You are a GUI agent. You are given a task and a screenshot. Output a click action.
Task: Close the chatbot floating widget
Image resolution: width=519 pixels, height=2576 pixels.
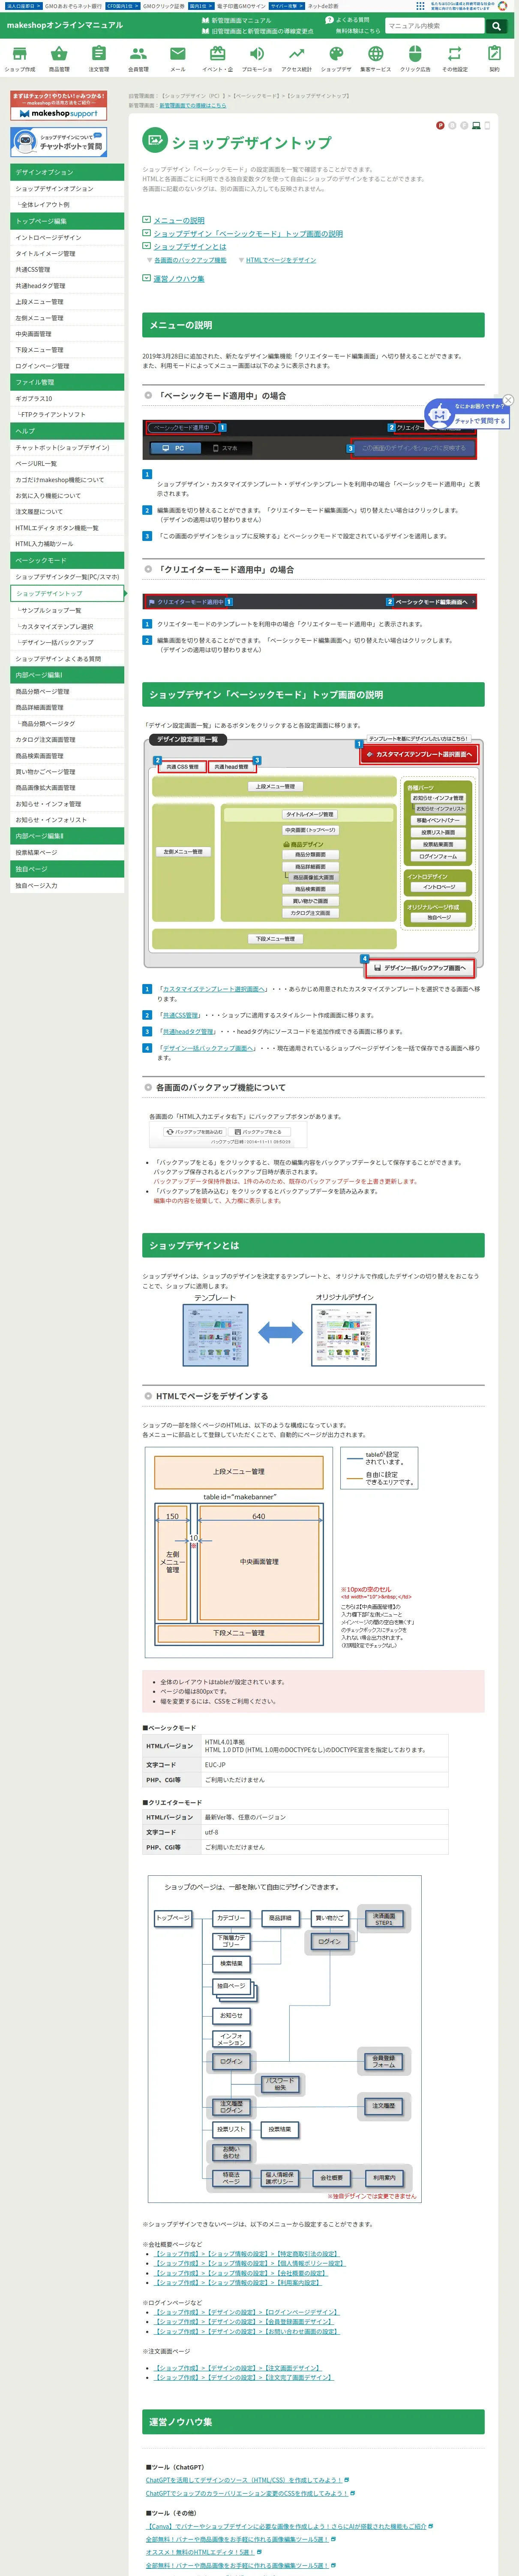pos(508,400)
